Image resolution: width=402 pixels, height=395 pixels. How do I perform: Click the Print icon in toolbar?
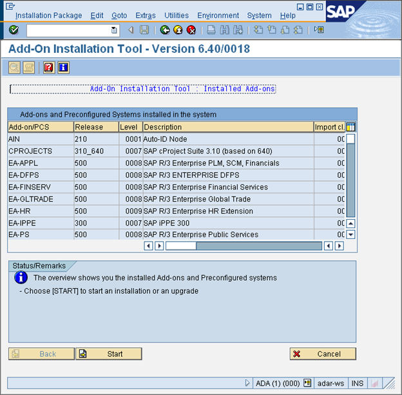[211, 30]
